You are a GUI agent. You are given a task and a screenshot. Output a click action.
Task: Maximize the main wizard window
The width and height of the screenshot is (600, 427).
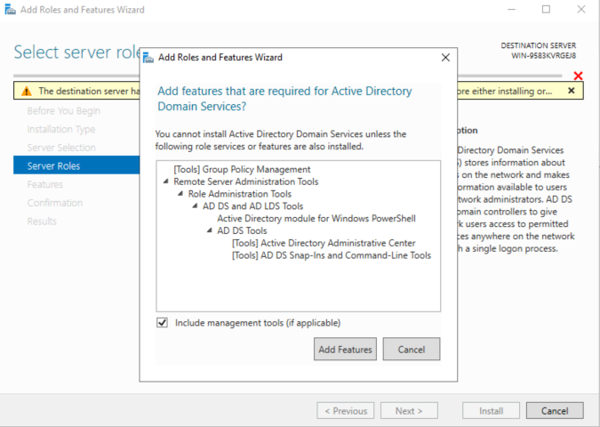click(x=546, y=9)
